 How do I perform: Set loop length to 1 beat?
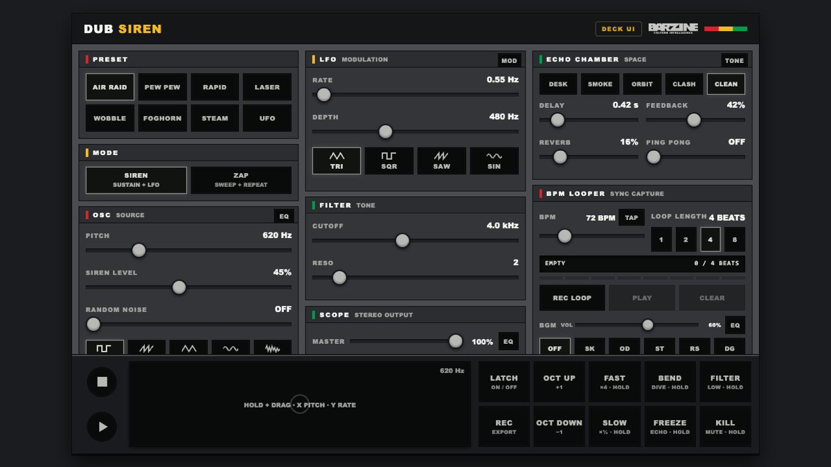pos(661,239)
